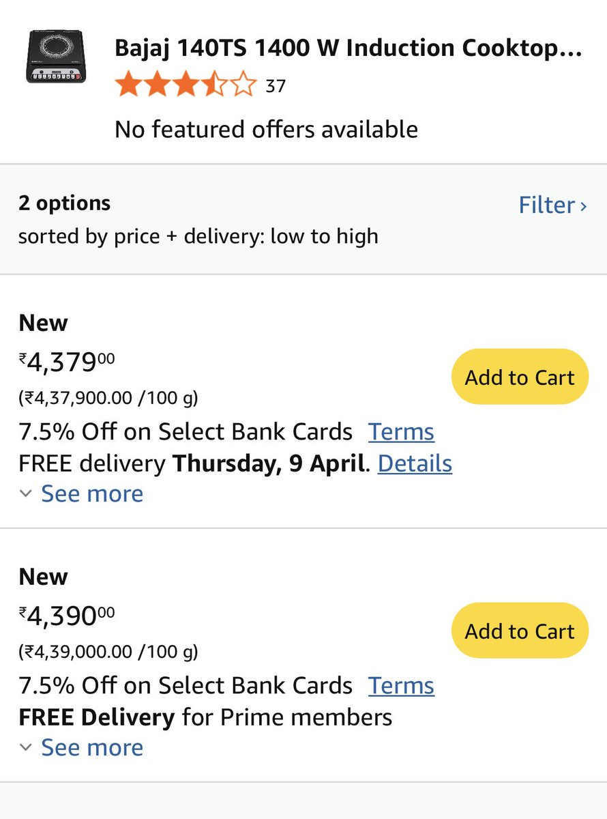The image size is (607, 819).
Task: Click the down chevron icon in first offer
Action: 25,493
